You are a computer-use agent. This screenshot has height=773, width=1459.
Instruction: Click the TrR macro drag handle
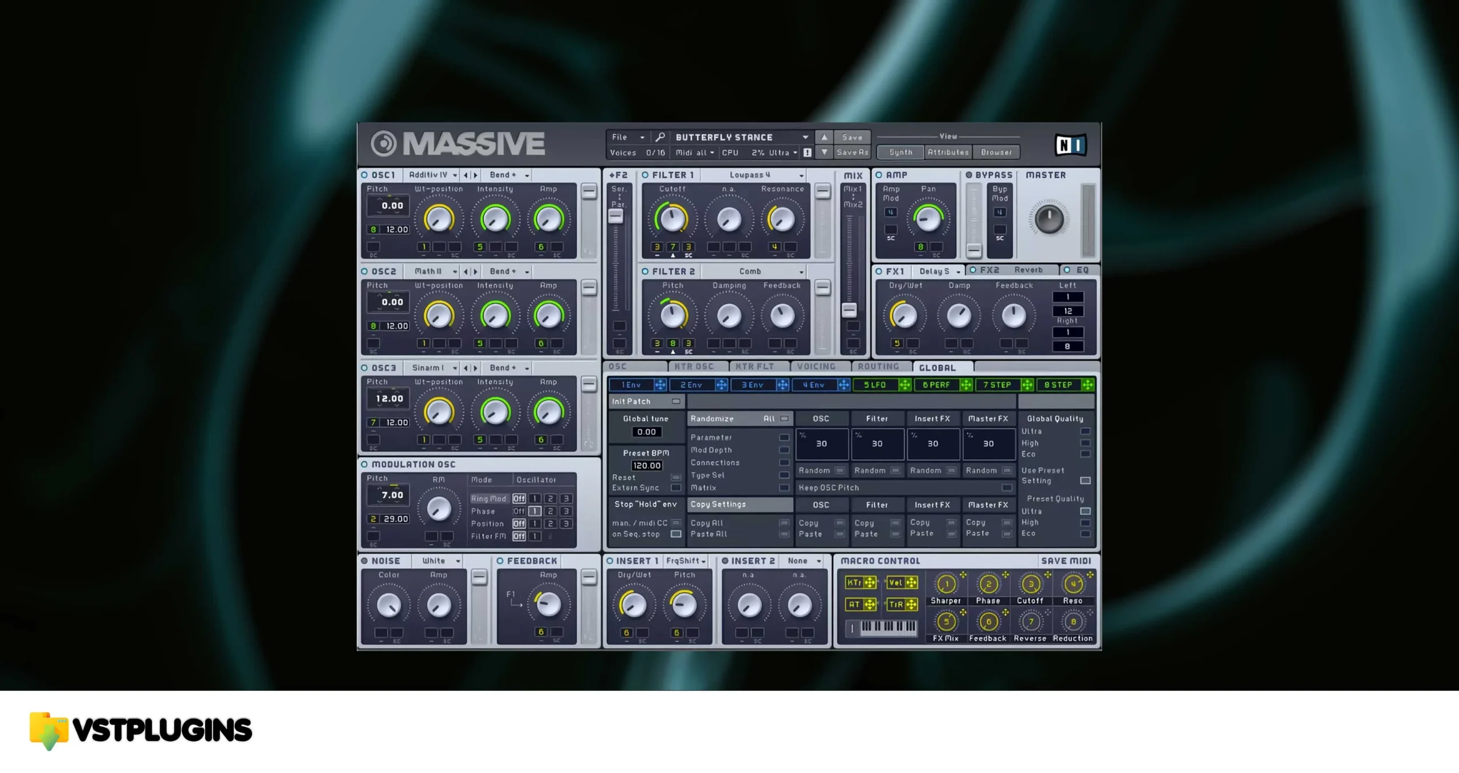[911, 604]
